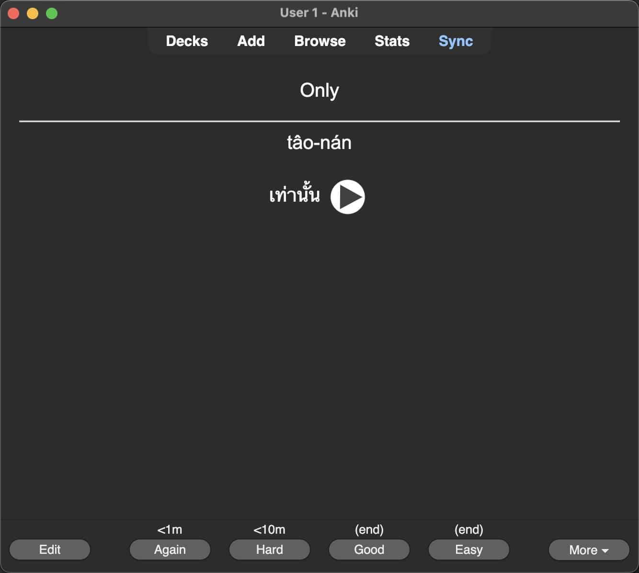The height and width of the screenshot is (573, 639).
Task: Rate the card as Hard
Action: (x=269, y=550)
